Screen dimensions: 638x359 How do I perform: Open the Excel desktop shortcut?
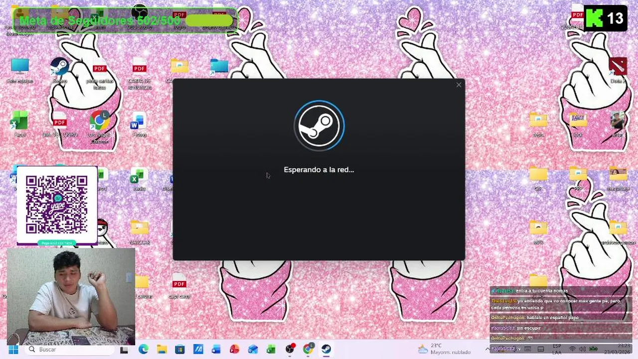[20, 125]
